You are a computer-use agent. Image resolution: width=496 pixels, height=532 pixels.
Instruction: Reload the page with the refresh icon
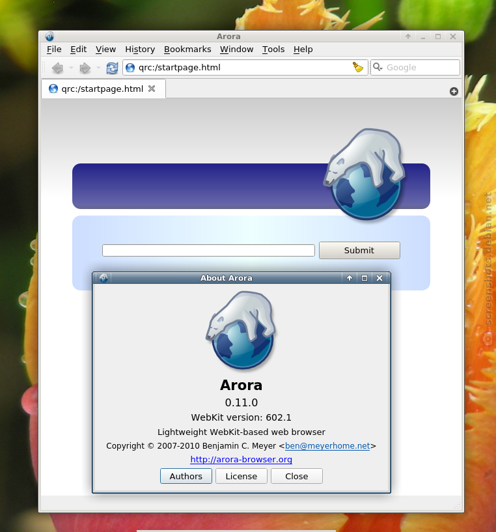coord(112,68)
